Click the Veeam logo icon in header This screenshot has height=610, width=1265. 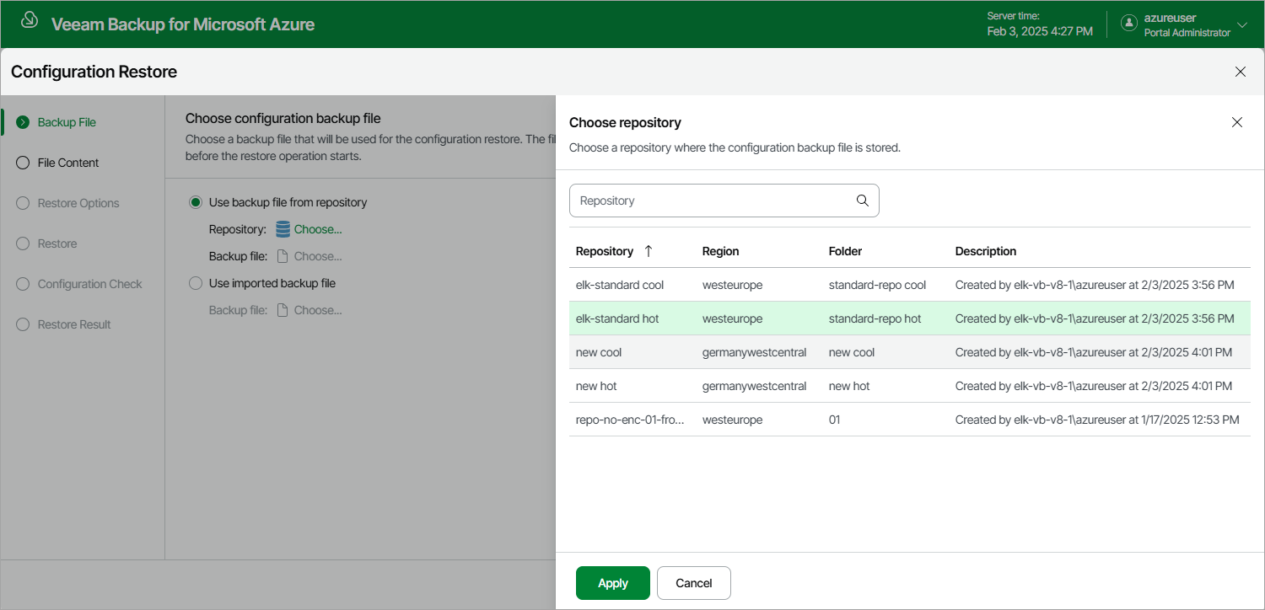30,20
